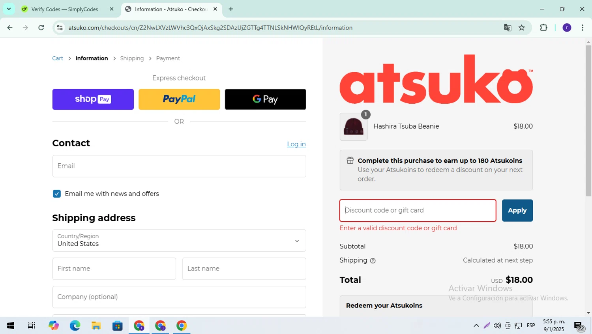Viewport: 592px width, 334px height.
Task: Open the notification center icon
Action: pyautogui.click(x=579, y=326)
